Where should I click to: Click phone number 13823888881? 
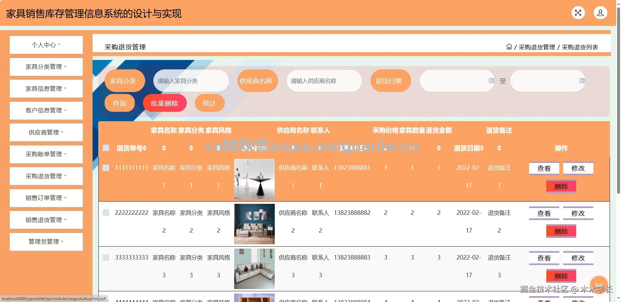point(352,168)
